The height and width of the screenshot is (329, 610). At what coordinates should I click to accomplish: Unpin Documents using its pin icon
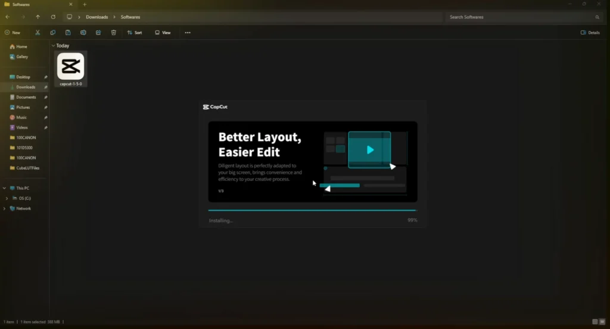click(x=45, y=97)
